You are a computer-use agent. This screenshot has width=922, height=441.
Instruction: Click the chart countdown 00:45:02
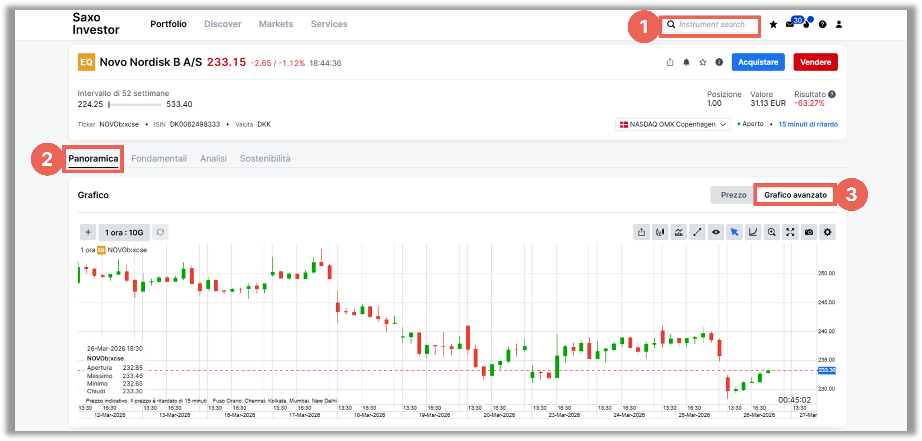coord(794,400)
